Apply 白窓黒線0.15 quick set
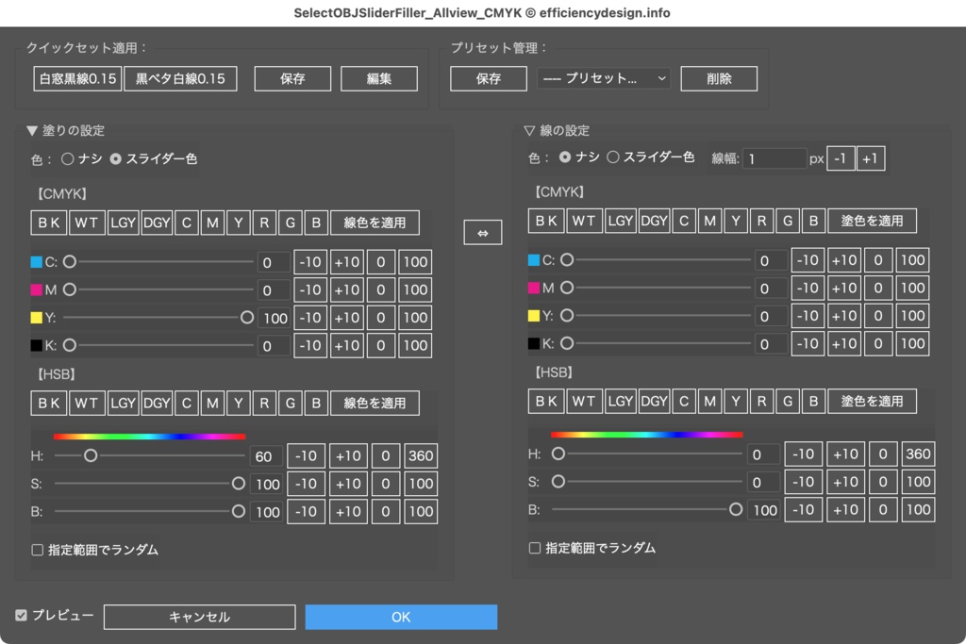Viewport: 966px width, 644px height. pyautogui.click(x=76, y=78)
